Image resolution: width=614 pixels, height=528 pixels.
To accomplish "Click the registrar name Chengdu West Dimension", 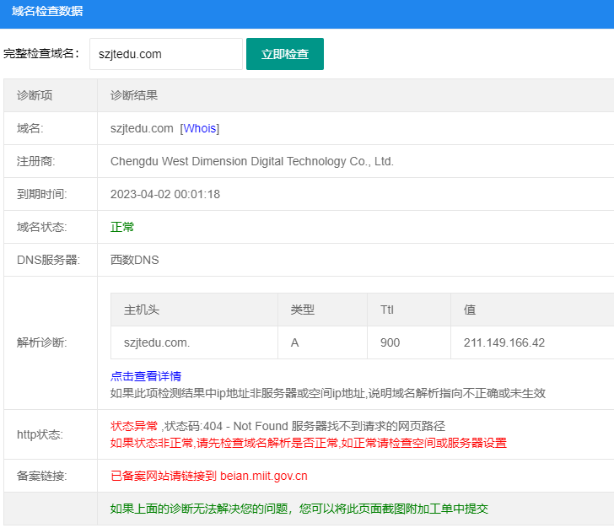I will [251, 161].
